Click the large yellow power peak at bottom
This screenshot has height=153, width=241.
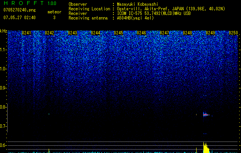pyautogui.click(x=206, y=148)
